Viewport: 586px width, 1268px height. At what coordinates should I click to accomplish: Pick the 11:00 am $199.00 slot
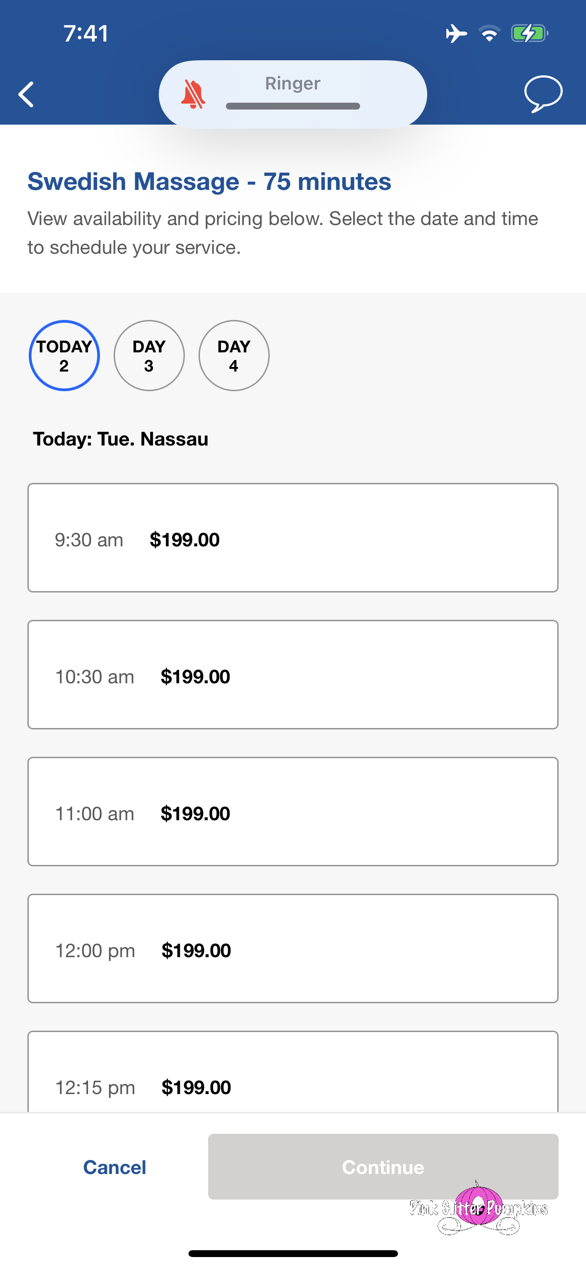pyautogui.click(x=293, y=811)
